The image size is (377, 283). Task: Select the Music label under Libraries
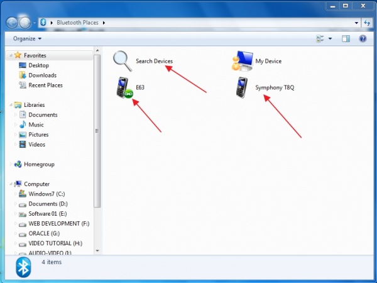(36, 125)
